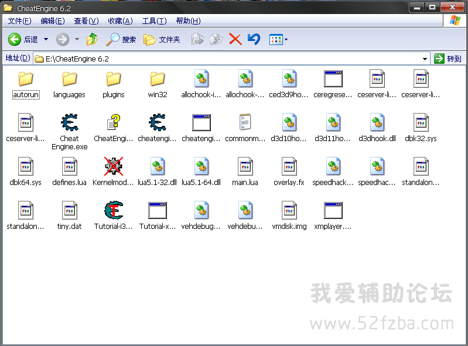Select the ceregrese... application file

(333, 85)
